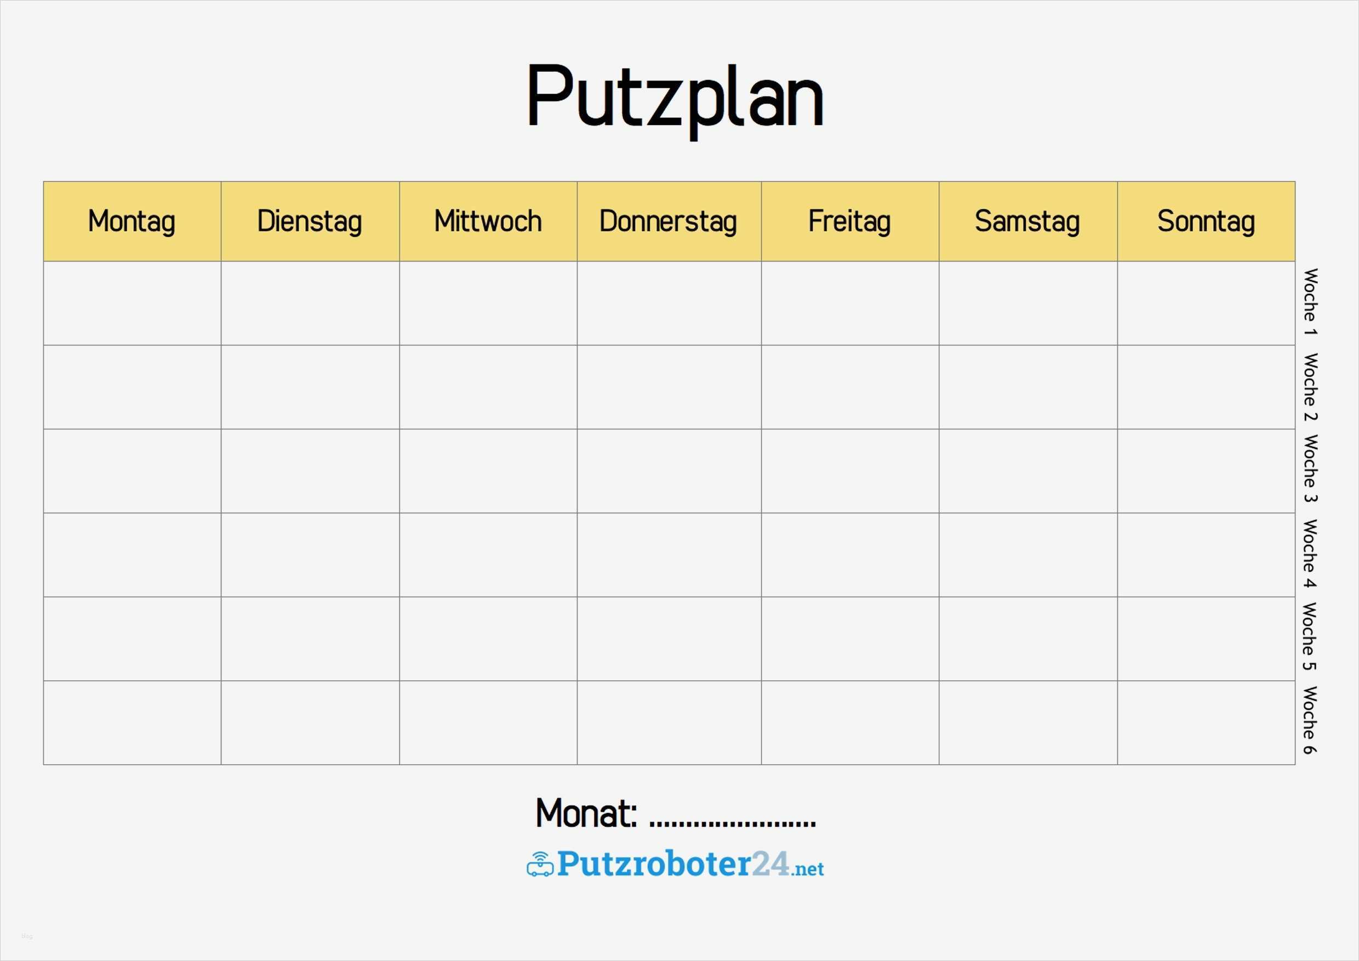The image size is (1359, 961).
Task: Select the Woche 6 row label
Action: 1310,720
